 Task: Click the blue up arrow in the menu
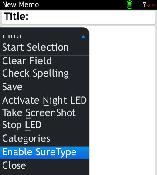tap(83, 37)
